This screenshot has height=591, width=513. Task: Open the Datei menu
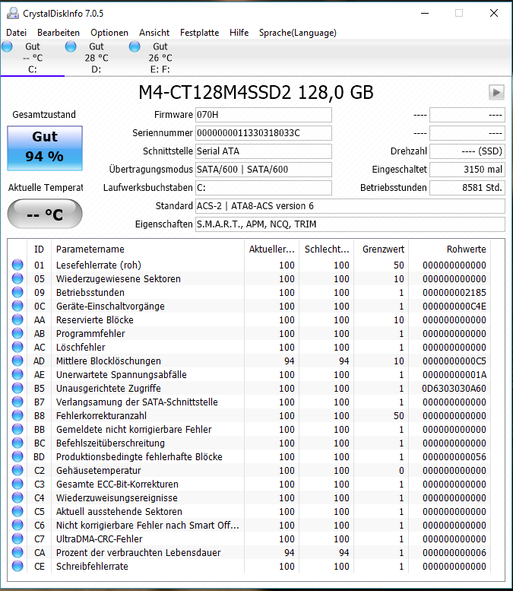(16, 33)
